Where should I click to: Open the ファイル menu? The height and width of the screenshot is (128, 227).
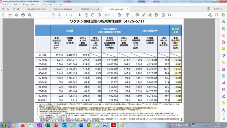pos(6,5)
